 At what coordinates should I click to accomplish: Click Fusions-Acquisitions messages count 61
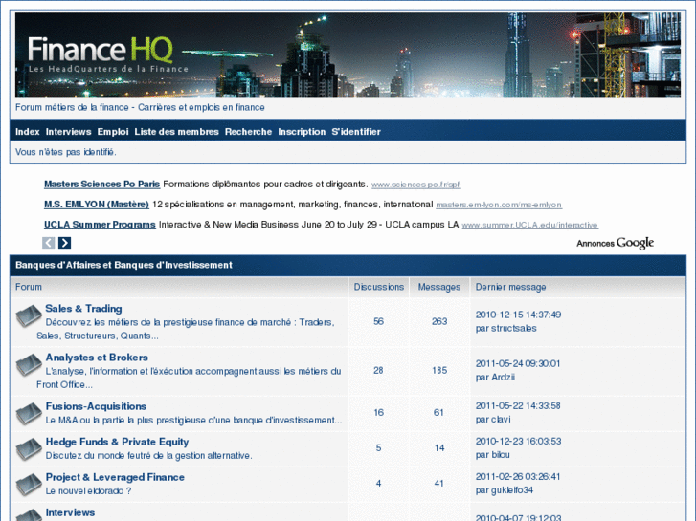pyautogui.click(x=439, y=412)
